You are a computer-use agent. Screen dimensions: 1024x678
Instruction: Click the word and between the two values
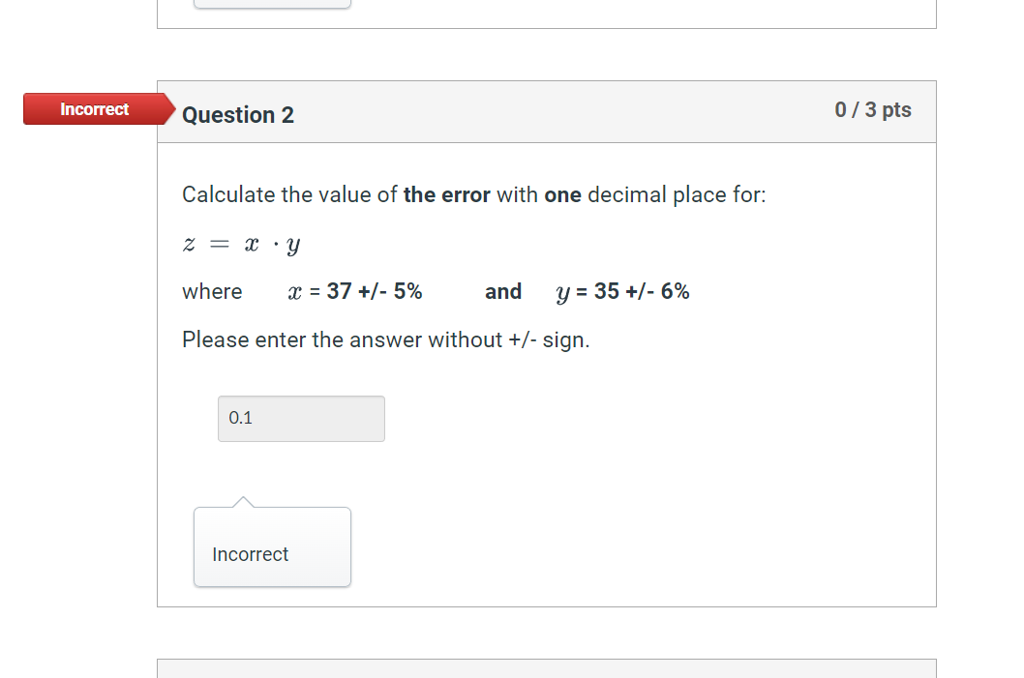click(x=503, y=291)
